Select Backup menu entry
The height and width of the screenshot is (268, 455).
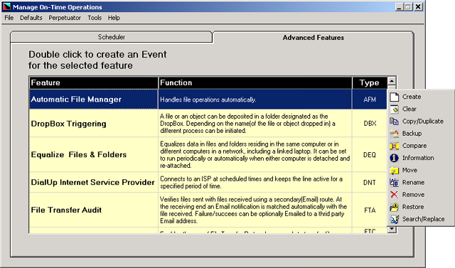pos(421,134)
